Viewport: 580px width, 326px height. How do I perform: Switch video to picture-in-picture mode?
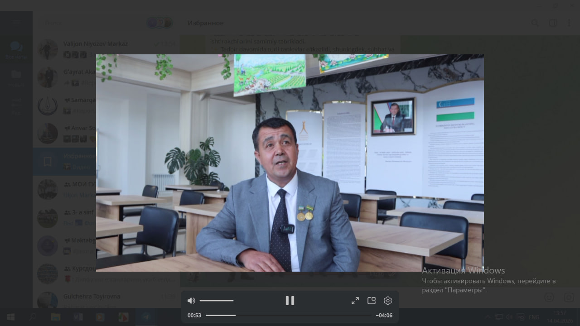point(372,301)
